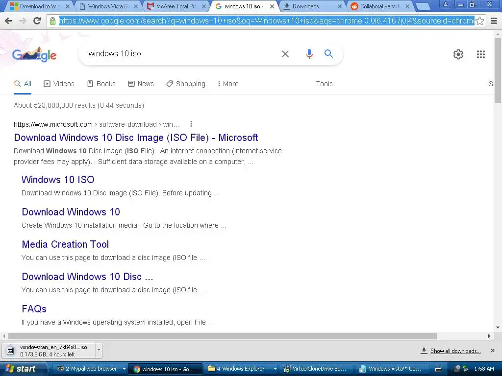This screenshot has width=502, height=376.
Task: Open Download Windows 10 Disc Image Microsoft result
Action: pos(136,138)
